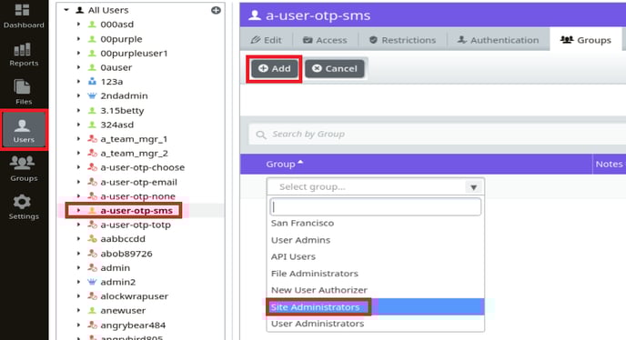The image size is (626, 340).
Task: Expand the a-user-otp-totp node
Action: [x=78, y=225]
